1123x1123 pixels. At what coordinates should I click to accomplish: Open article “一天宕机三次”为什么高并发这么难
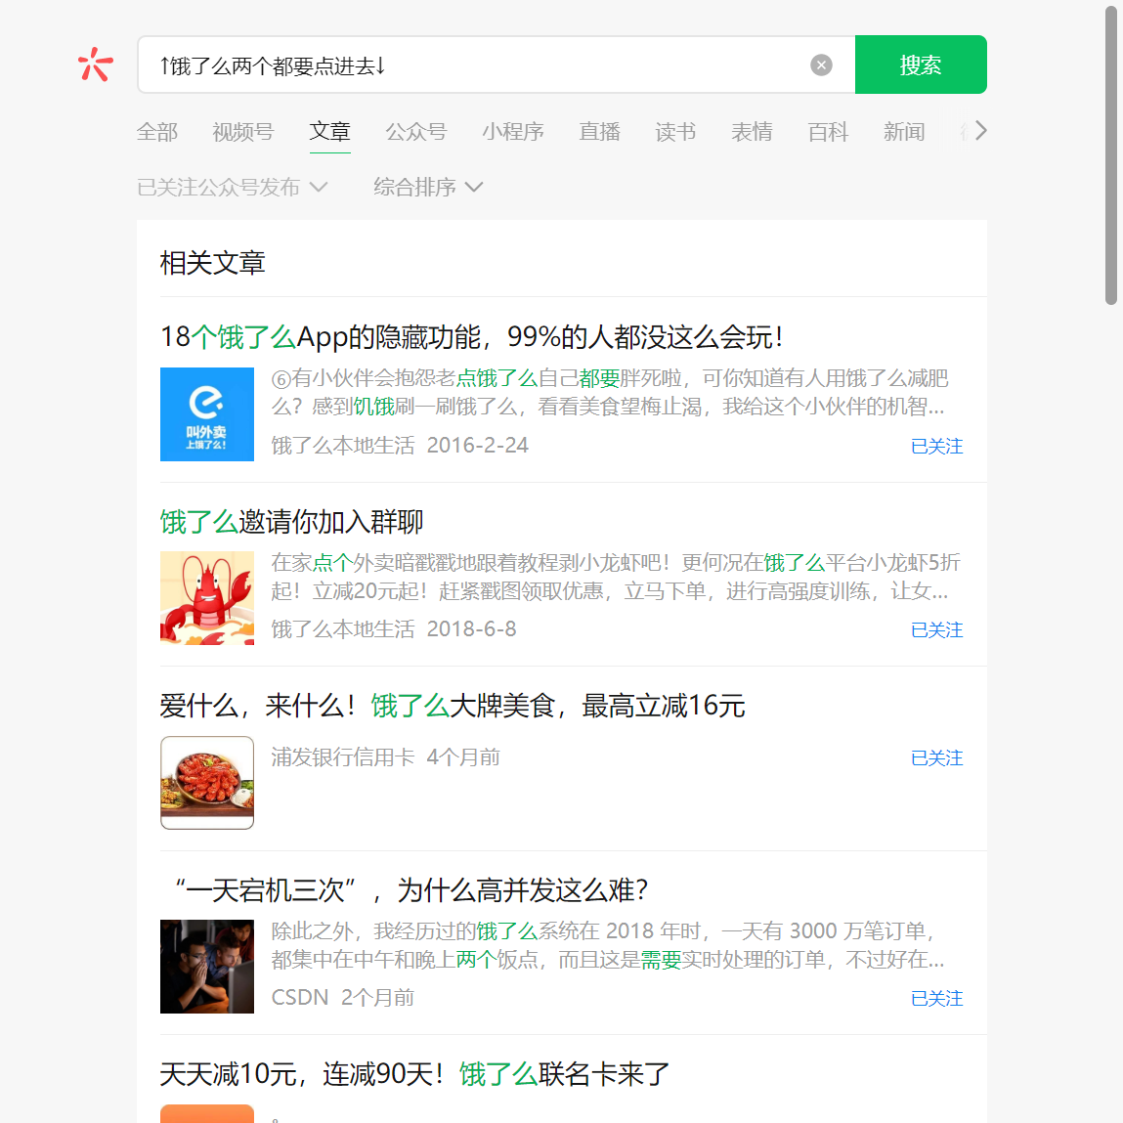(x=410, y=890)
